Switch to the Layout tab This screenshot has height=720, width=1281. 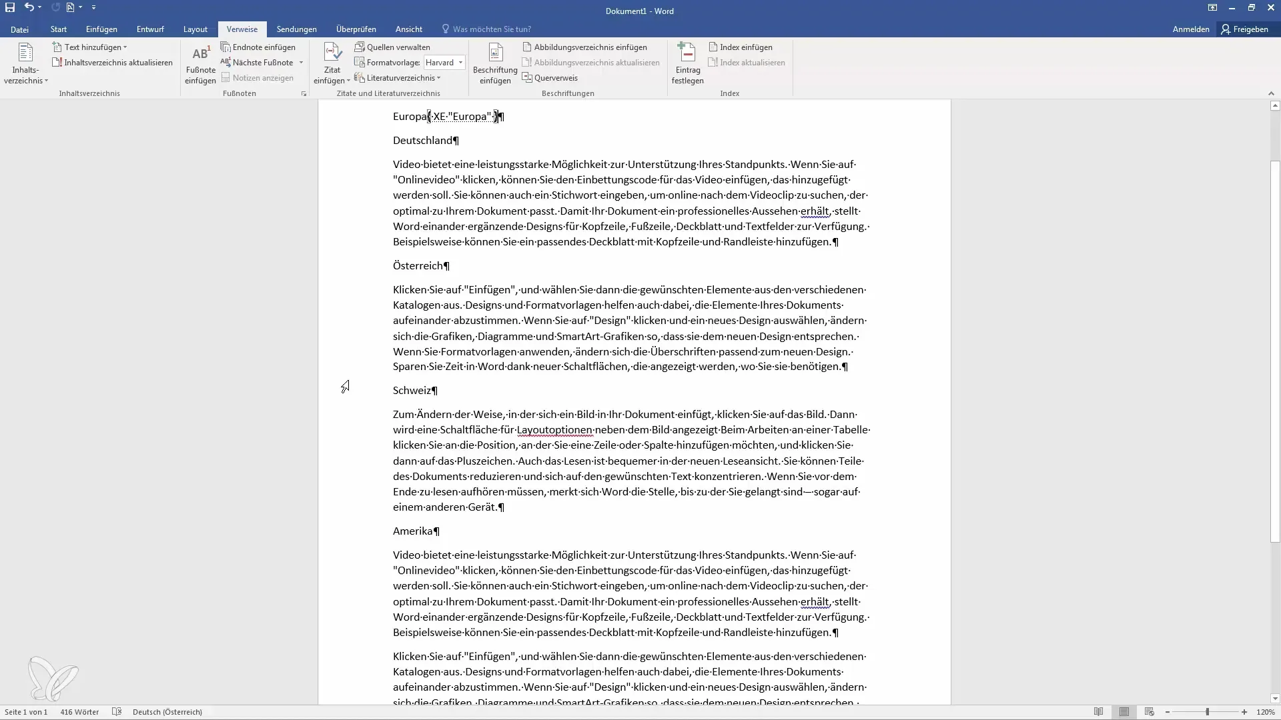[x=195, y=29]
